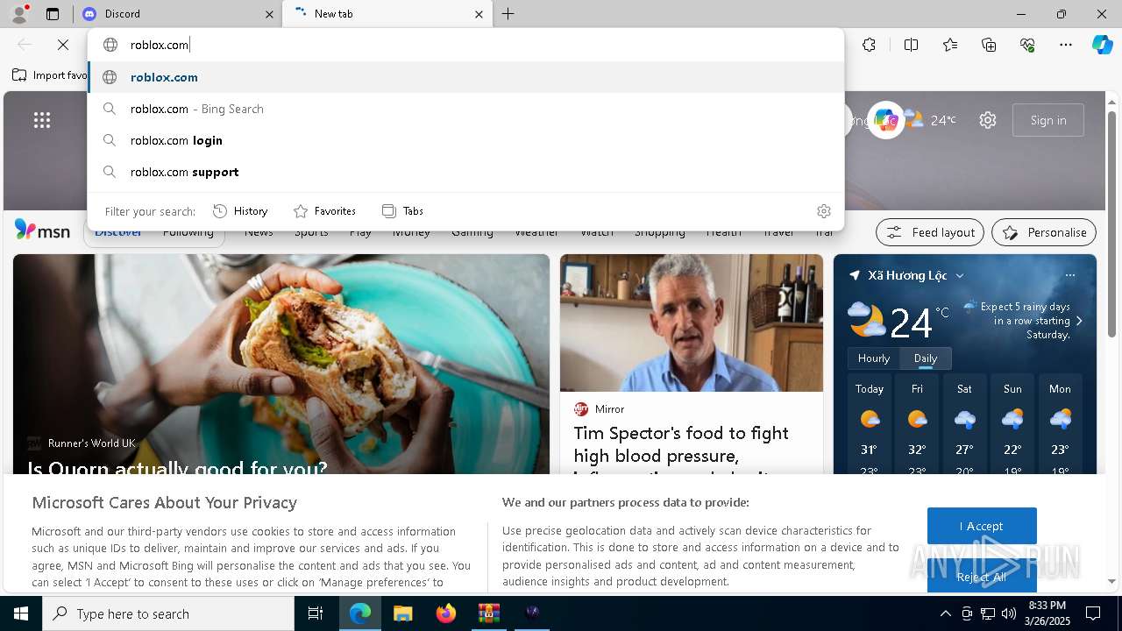Open page settings gear on new tab
Viewport: 1122px width, 631px height.
(988, 120)
